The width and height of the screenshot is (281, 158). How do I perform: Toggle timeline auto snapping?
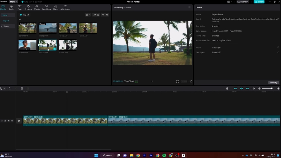[x=241, y=88]
